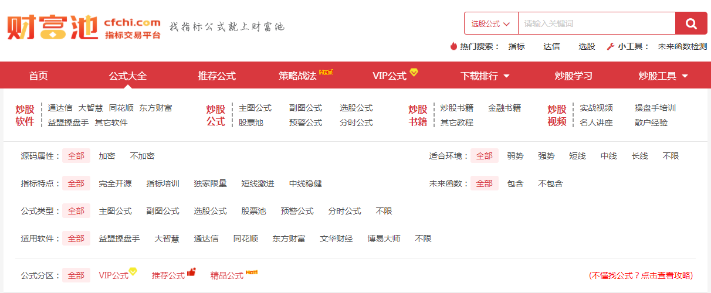The width and height of the screenshot is (711, 293).
Task: Click the thumbs-up icon next to 推荐公式 filter
Action: pyautogui.click(x=191, y=272)
